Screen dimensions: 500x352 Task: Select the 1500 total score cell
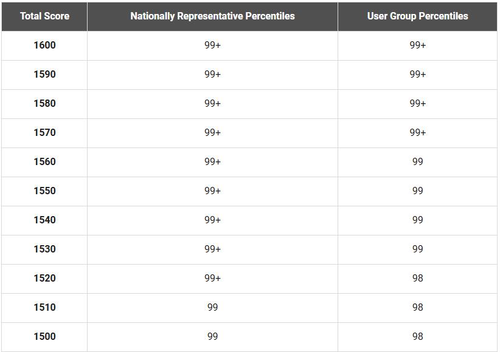tap(44, 336)
